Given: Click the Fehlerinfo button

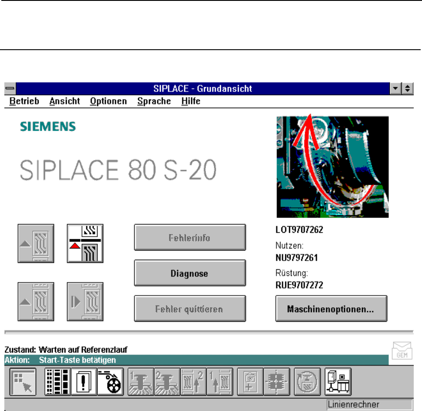Looking at the screenshot, I should (189, 238).
